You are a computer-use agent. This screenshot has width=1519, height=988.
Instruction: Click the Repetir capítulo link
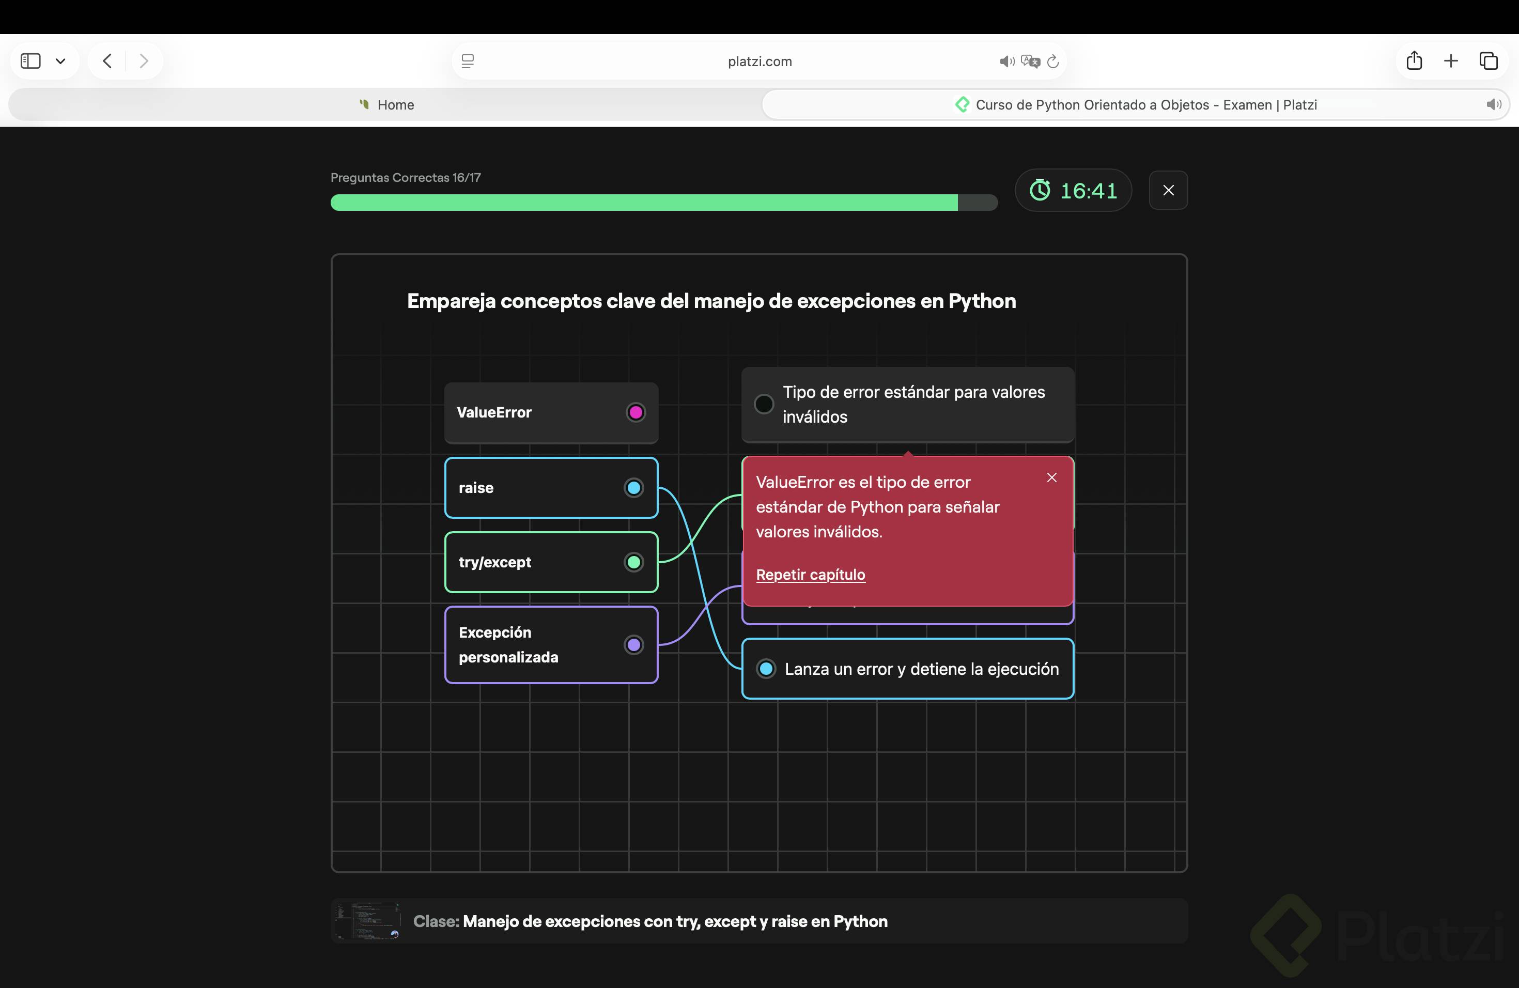point(810,575)
